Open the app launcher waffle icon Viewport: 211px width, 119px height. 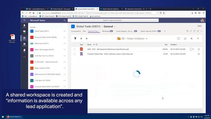24,20
